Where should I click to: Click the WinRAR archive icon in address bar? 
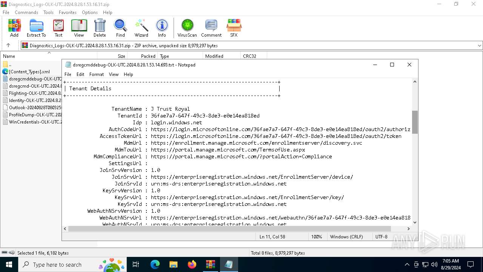pos(25,45)
